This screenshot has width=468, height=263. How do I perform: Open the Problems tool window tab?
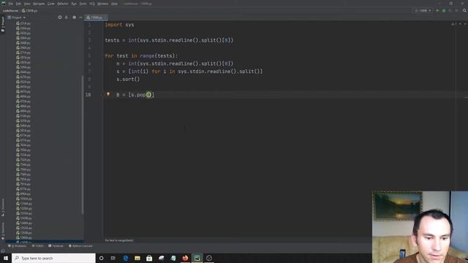[x=18, y=246]
